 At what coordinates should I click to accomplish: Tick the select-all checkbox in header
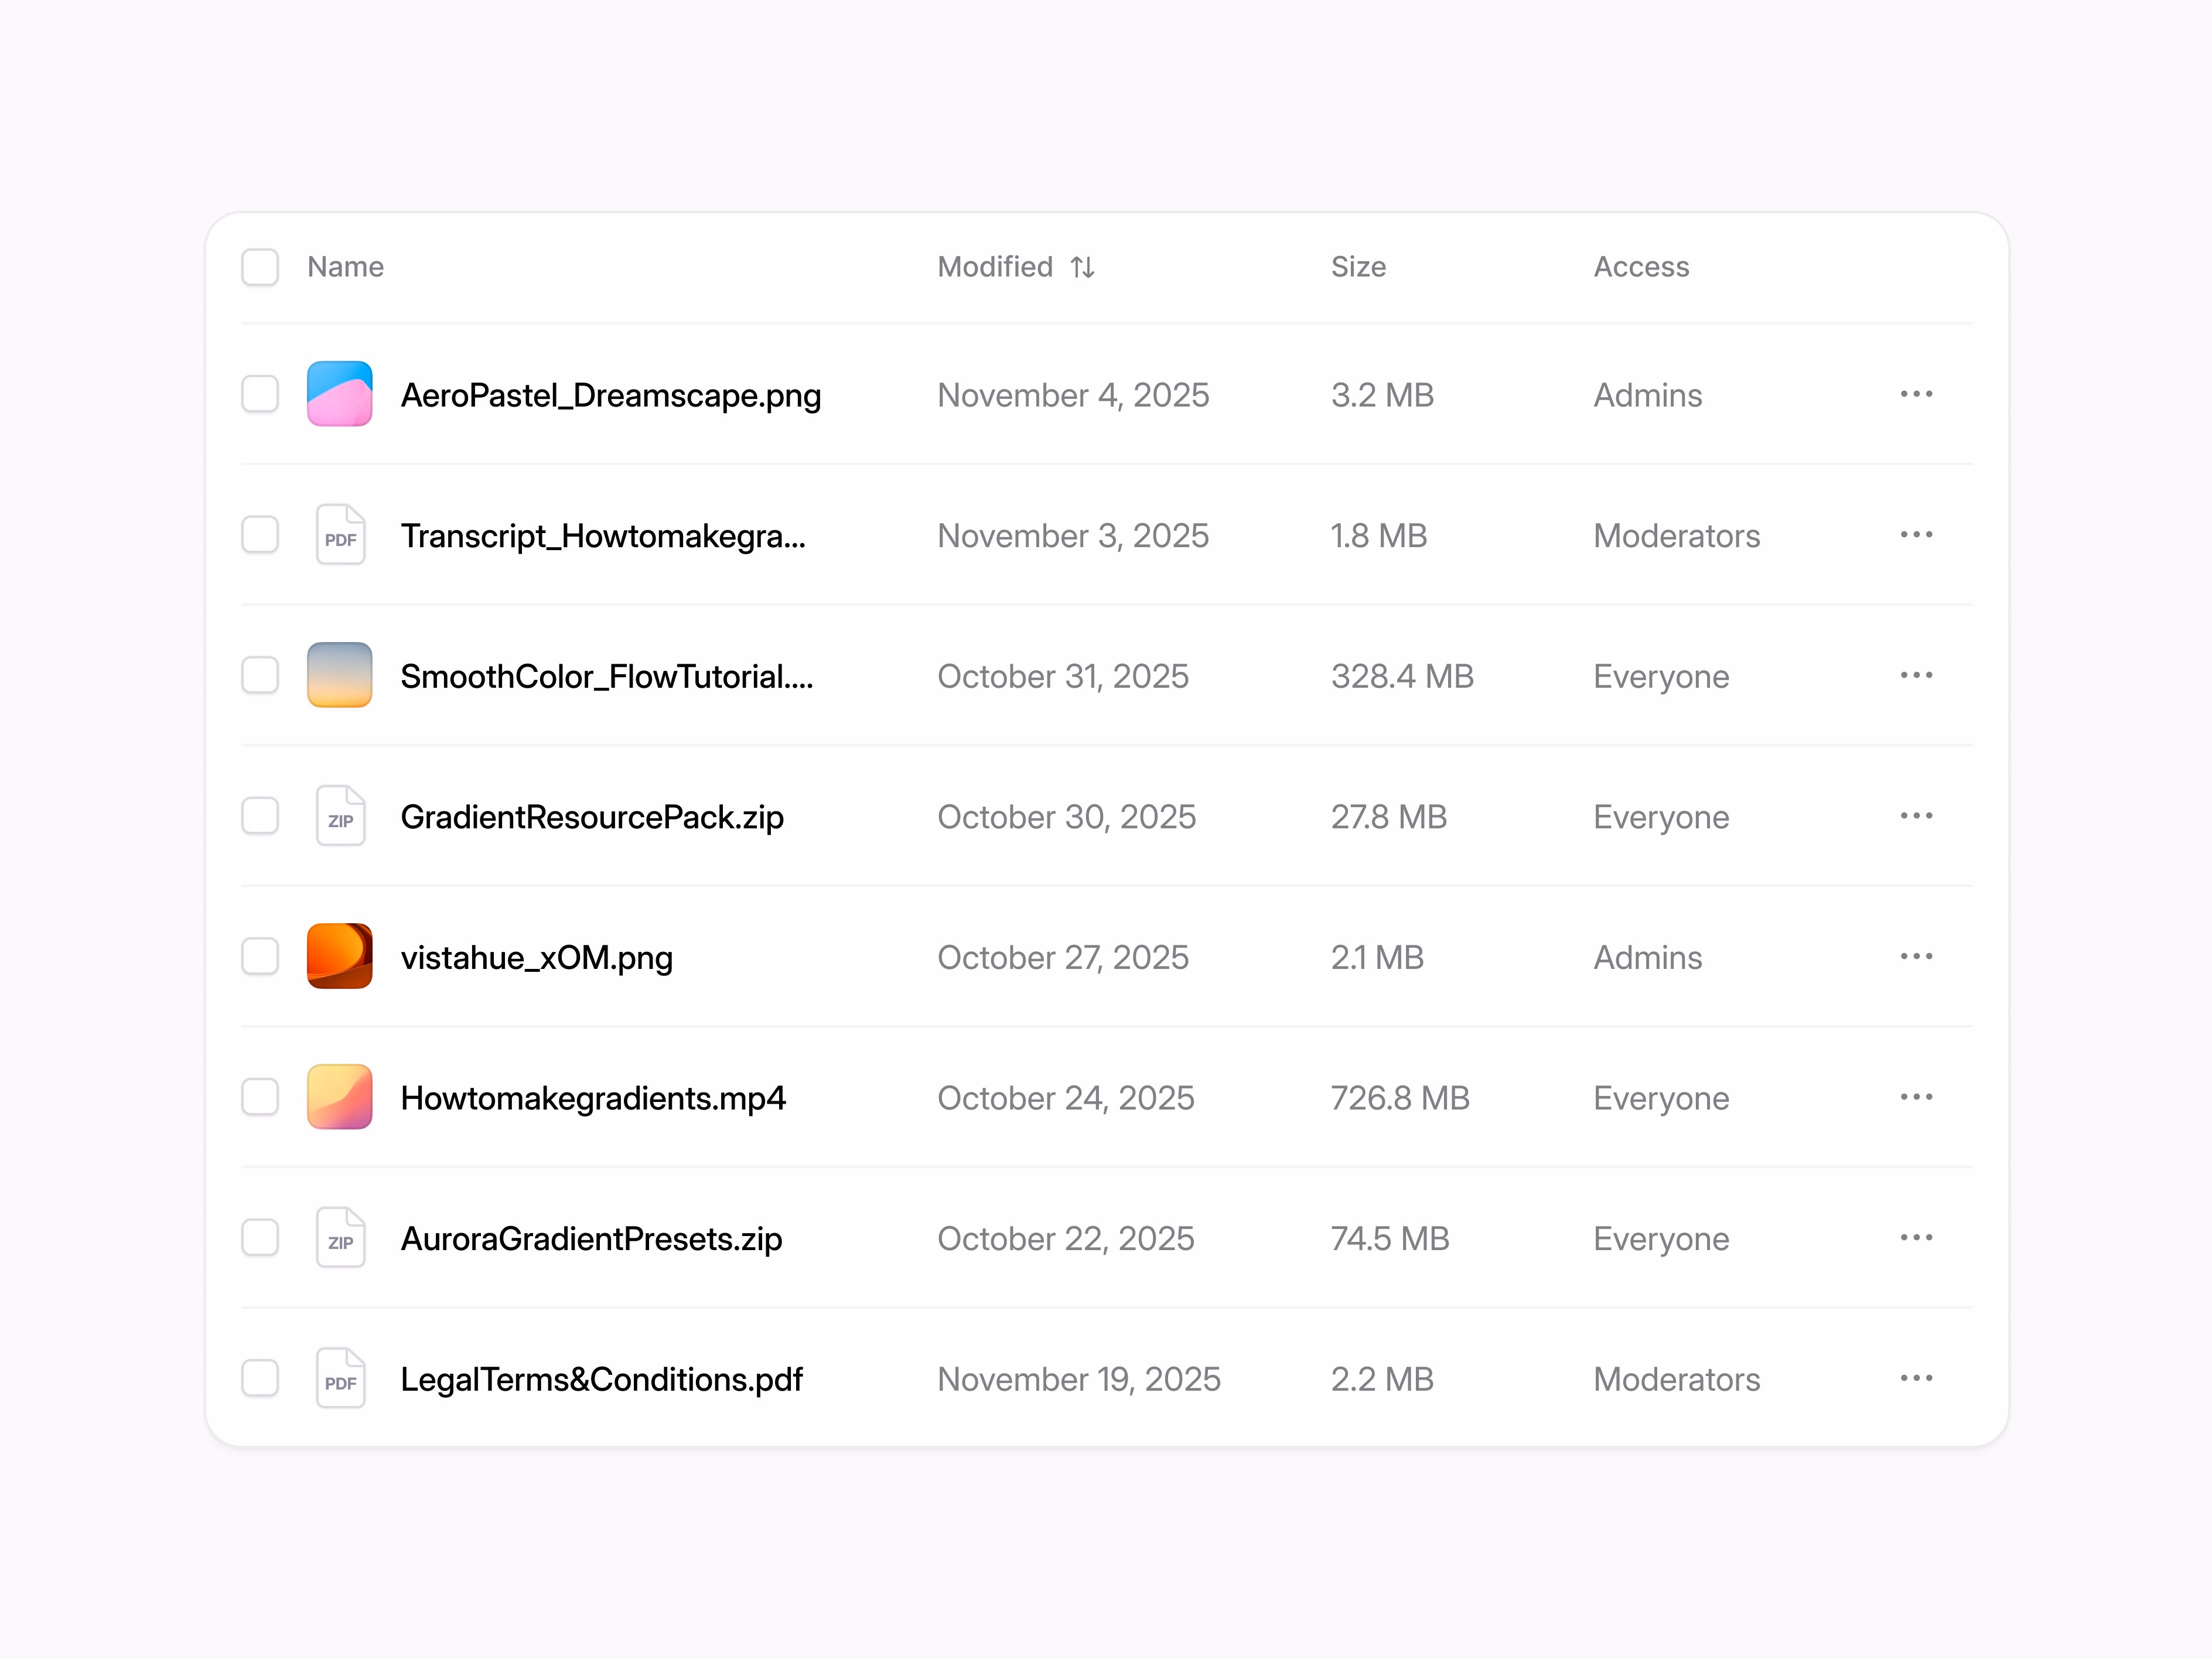point(260,267)
